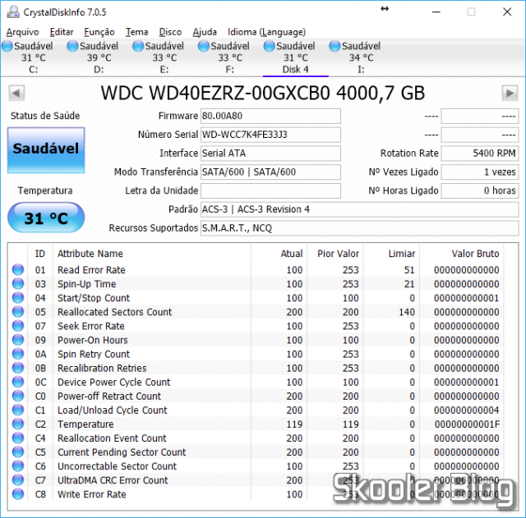
Task: Click the status icon for Current Pending Sector Count
Action: tap(18, 452)
